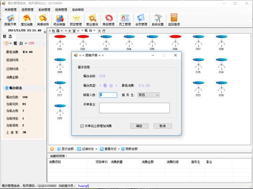This screenshot has width=253, height=189.
Task: Open the 吧台销售 toolbar icon
Action: click(60, 20)
